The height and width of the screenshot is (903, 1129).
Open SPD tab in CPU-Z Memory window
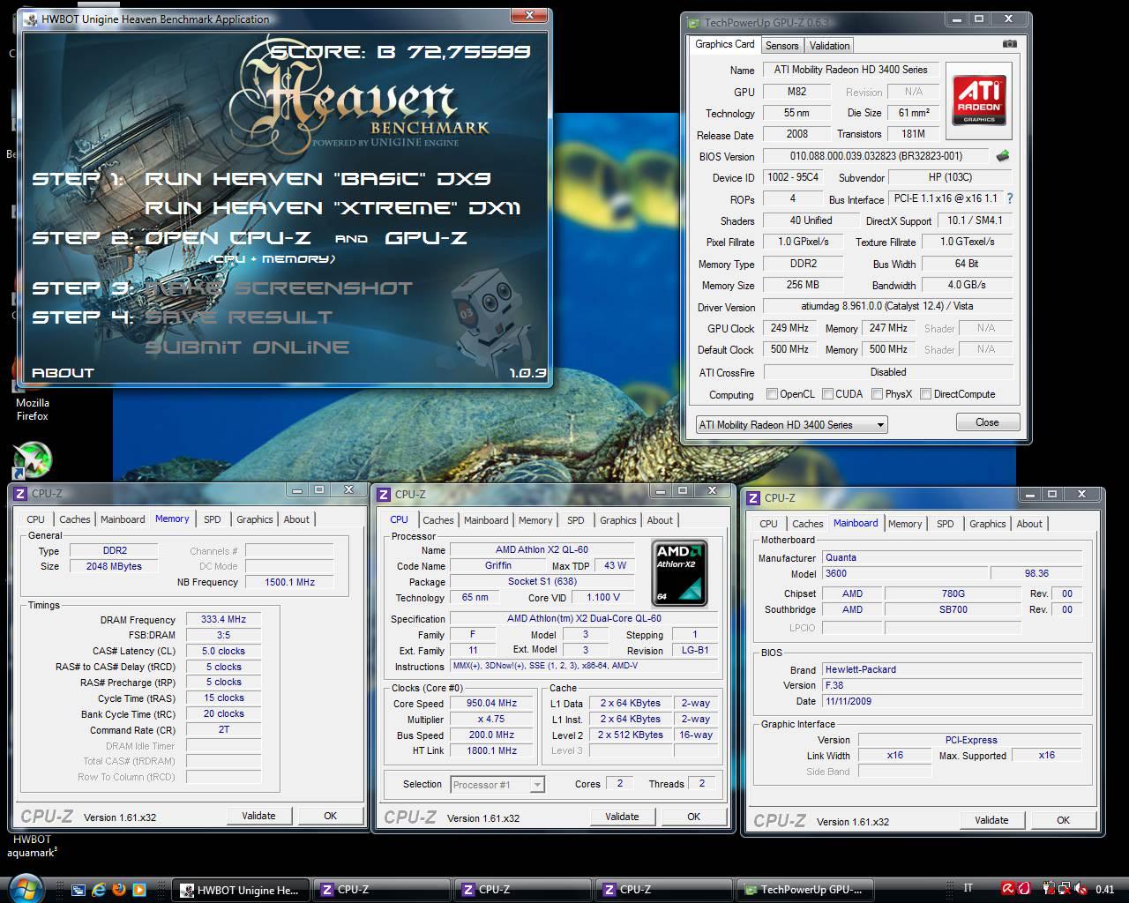pyautogui.click(x=213, y=519)
